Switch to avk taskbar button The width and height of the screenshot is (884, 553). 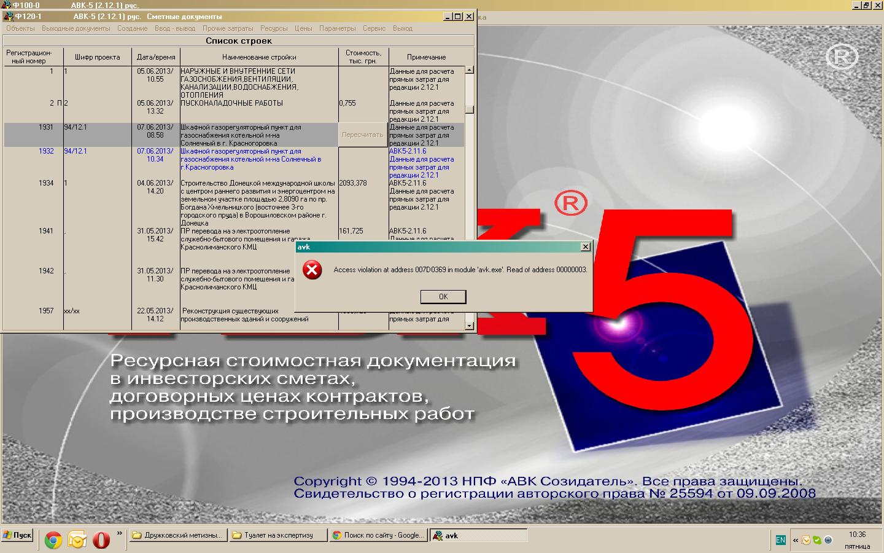point(478,536)
